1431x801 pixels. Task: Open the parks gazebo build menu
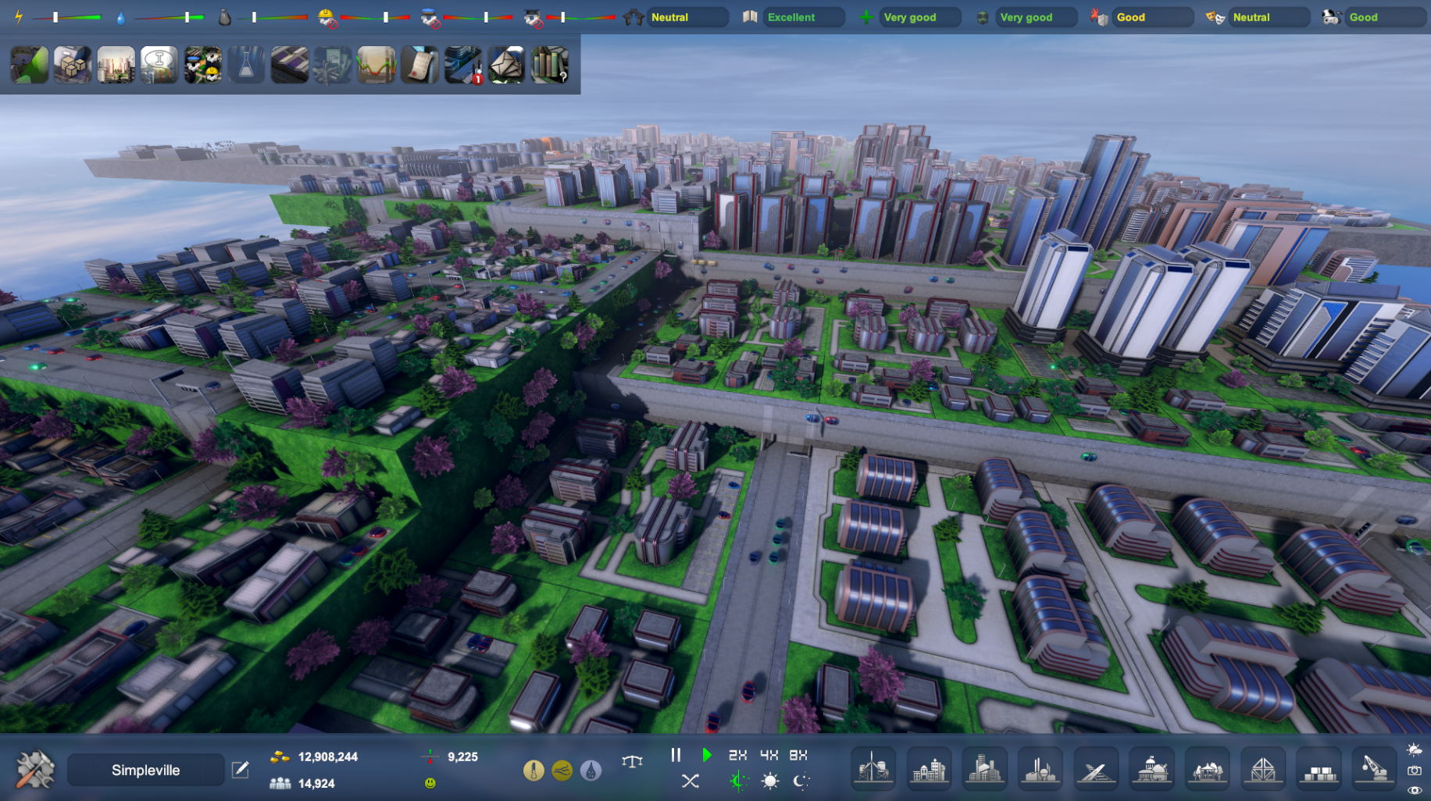click(x=1207, y=768)
